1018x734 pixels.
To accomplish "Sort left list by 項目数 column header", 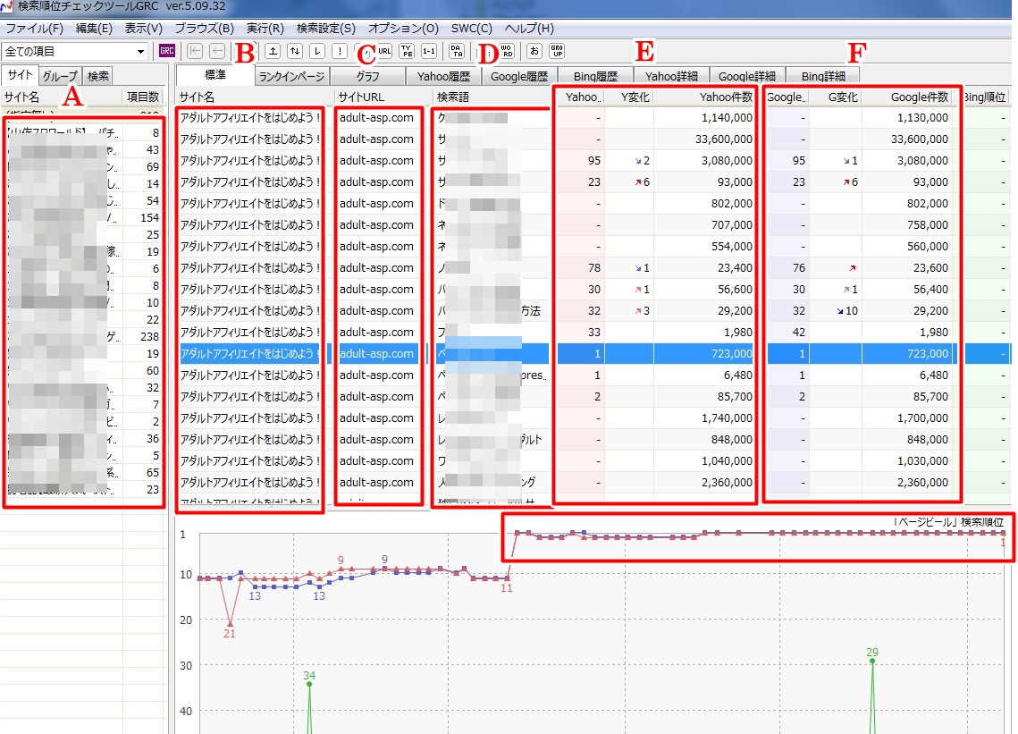I will coord(143,97).
